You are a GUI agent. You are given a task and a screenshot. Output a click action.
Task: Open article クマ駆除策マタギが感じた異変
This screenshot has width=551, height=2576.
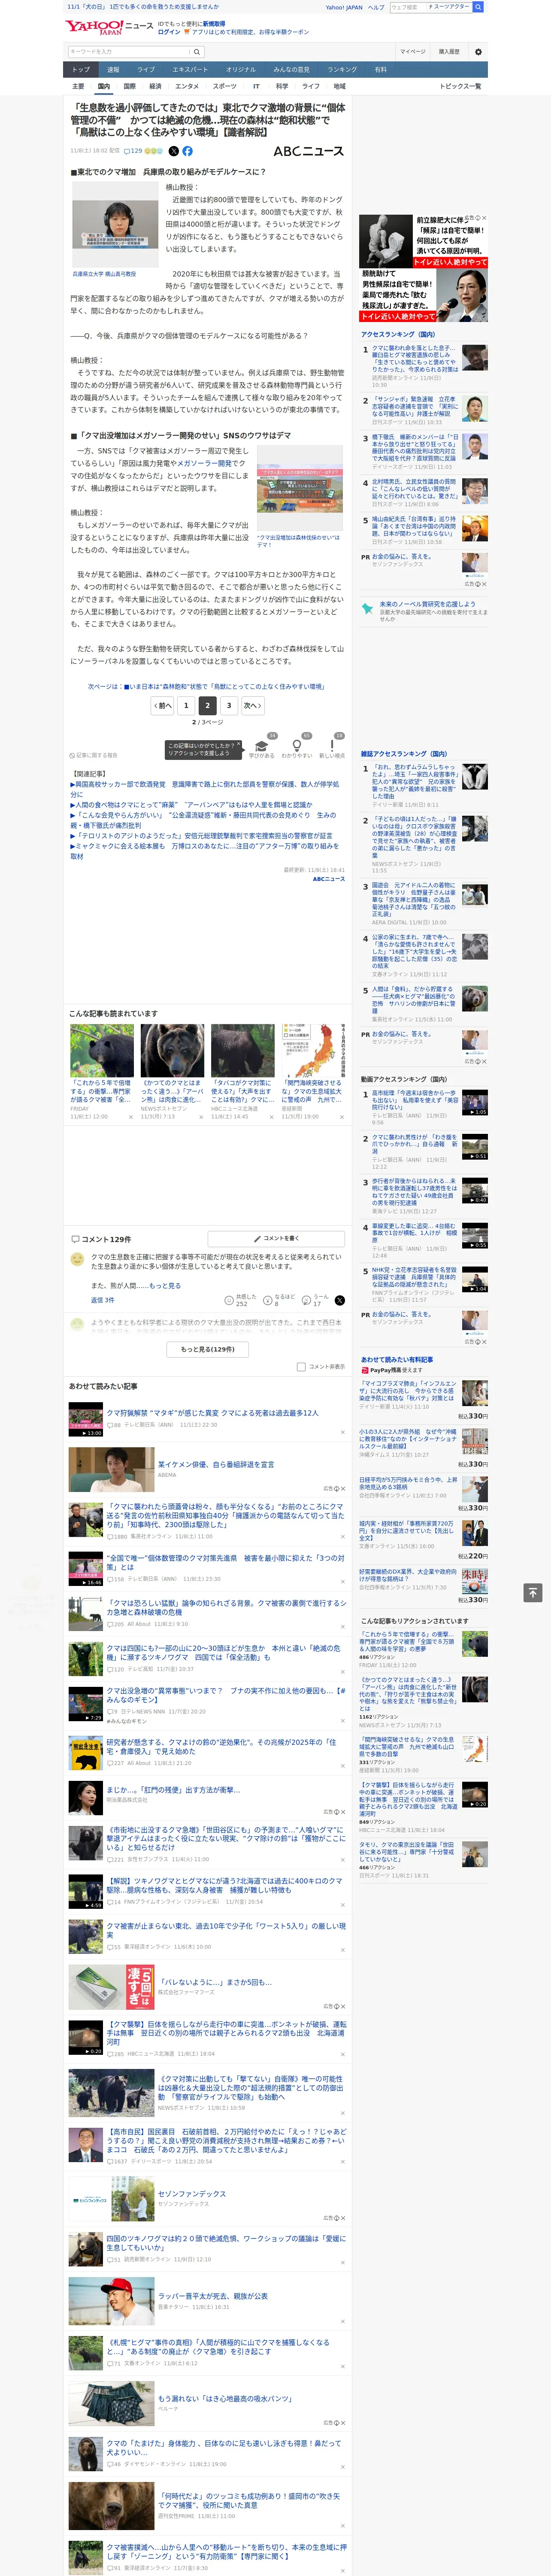pos(212,1412)
